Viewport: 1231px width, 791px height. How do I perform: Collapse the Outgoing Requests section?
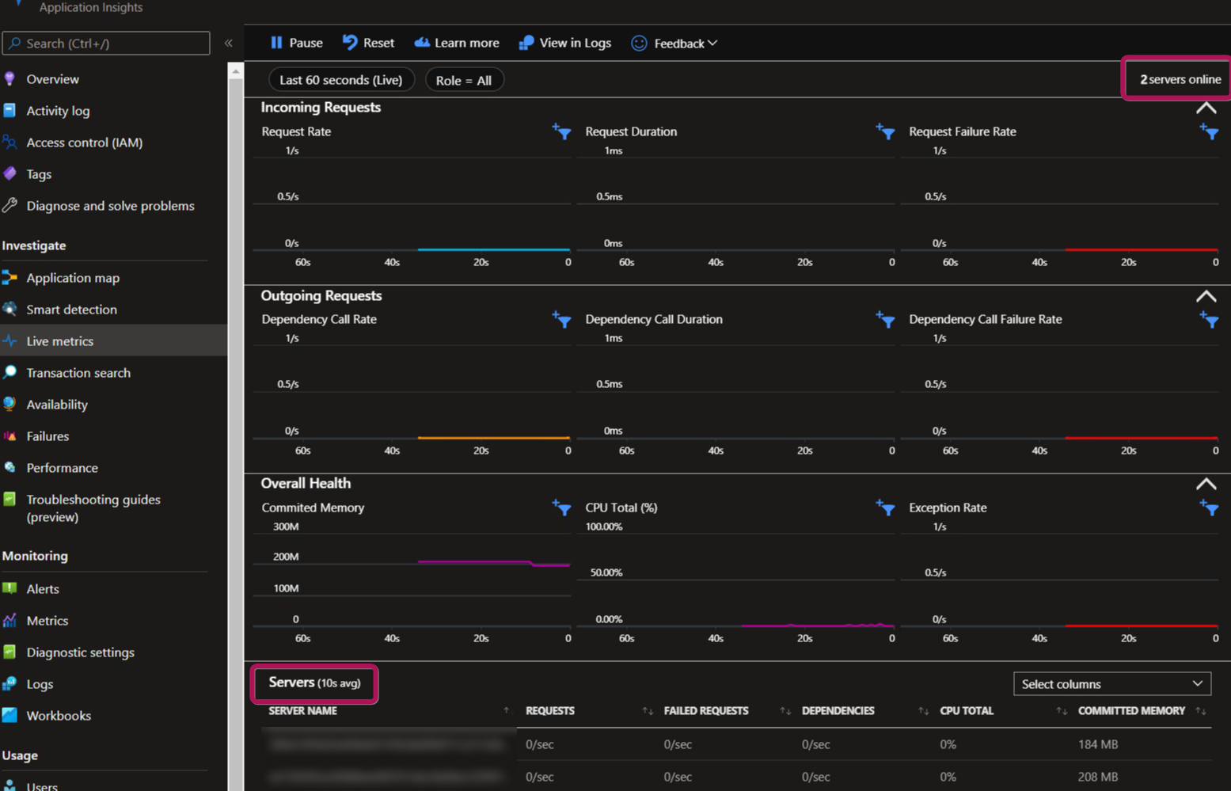pos(1206,296)
